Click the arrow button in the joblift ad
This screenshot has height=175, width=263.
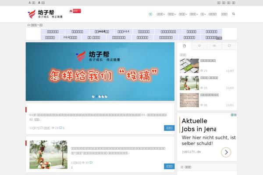coord(226,152)
